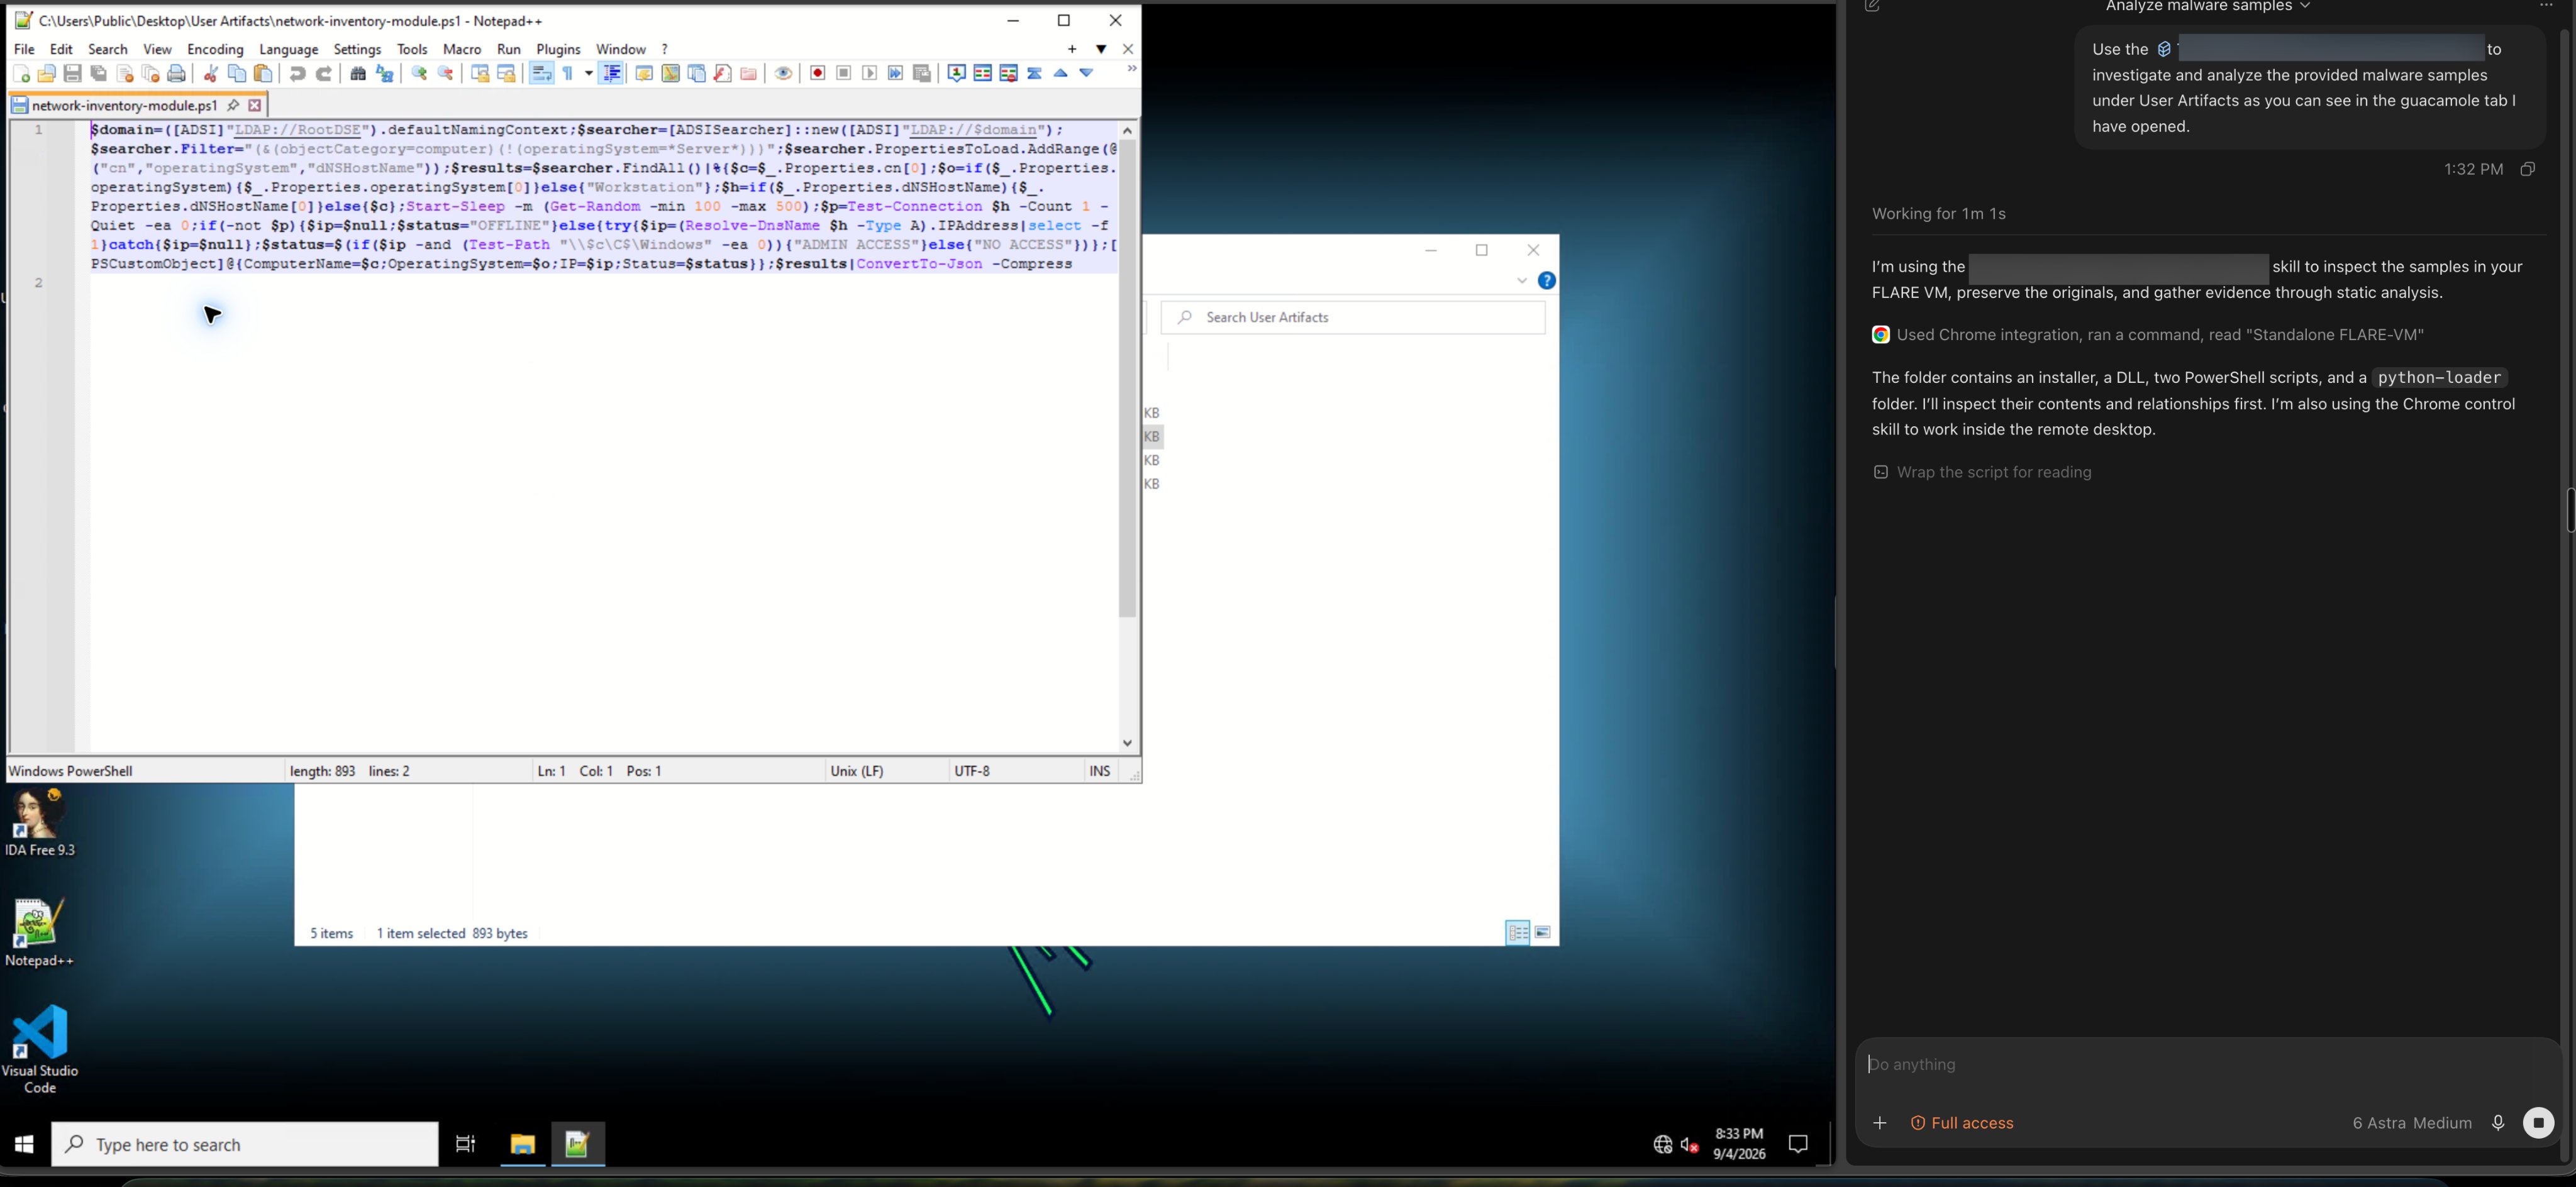
Task: Click the Full access permission button
Action: pyautogui.click(x=1962, y=1123)
